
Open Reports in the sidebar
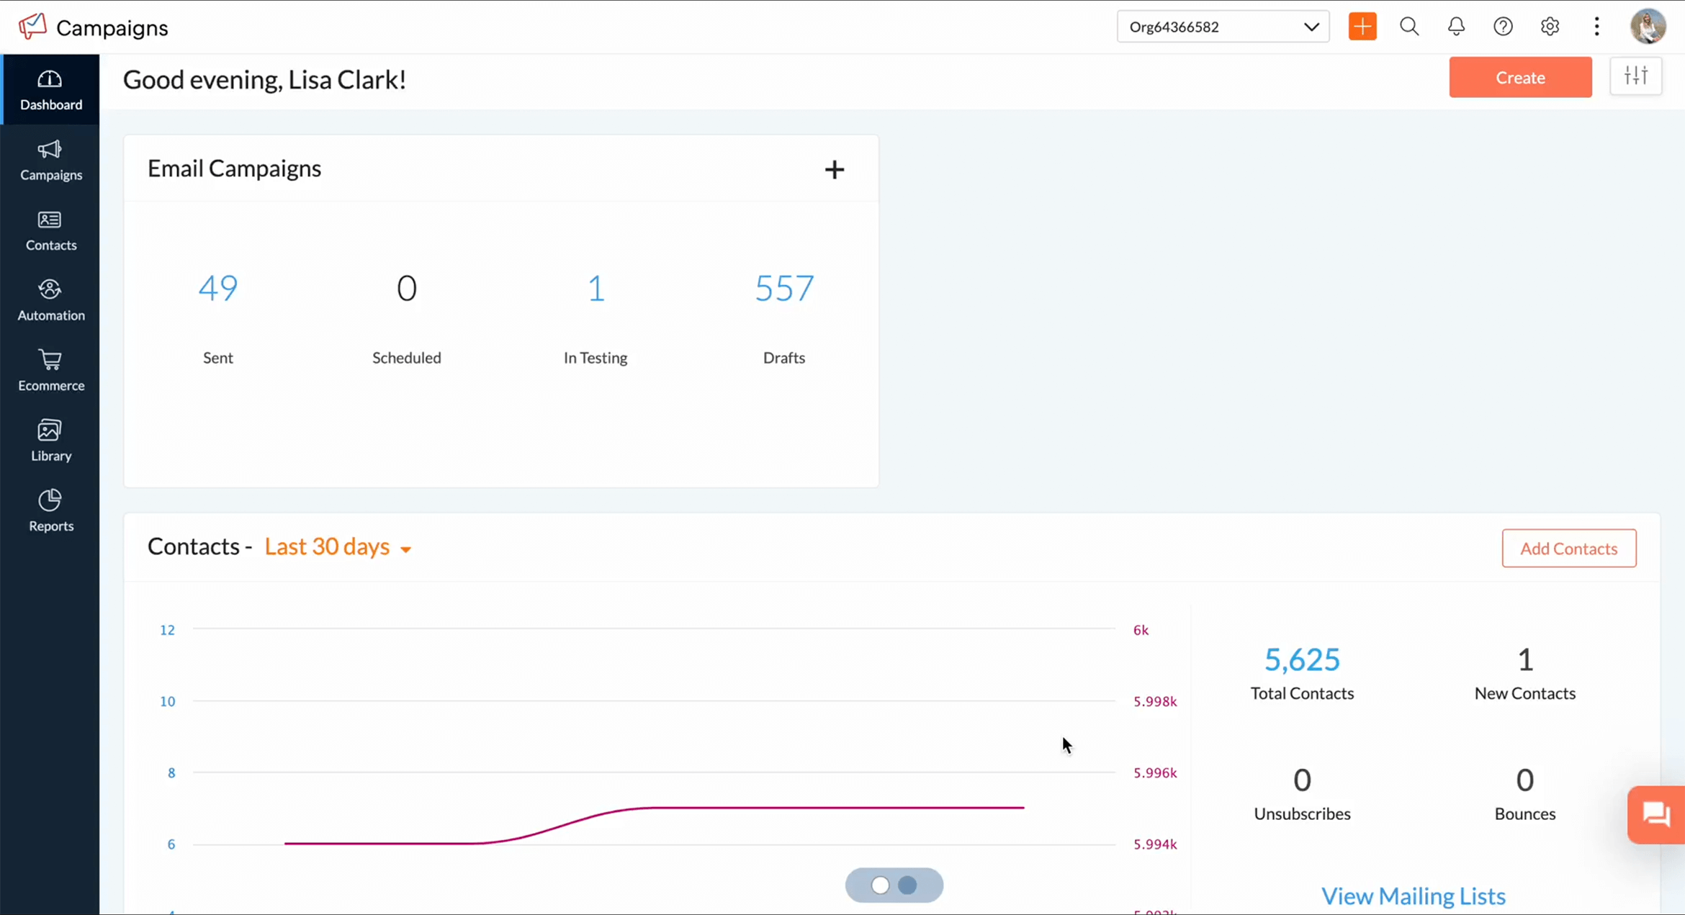[x=50, y=511]
